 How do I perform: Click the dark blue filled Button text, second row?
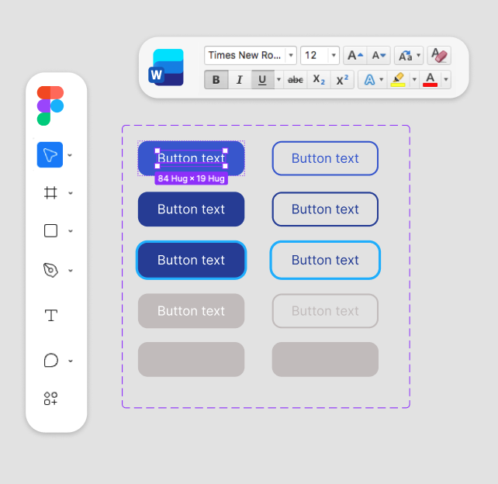pyautogui.click(x=191, y=209)
